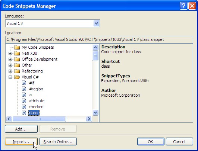198x151 pixels.
Task: Select the attribute snippet file icon
Action: coord(24,101)
